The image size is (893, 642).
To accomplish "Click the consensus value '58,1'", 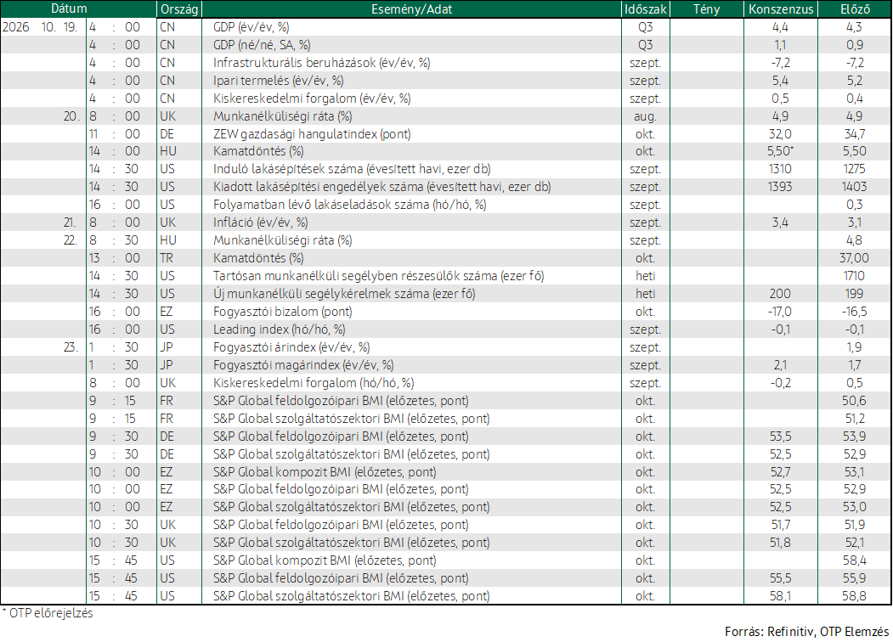I will [x=780, y=596].
